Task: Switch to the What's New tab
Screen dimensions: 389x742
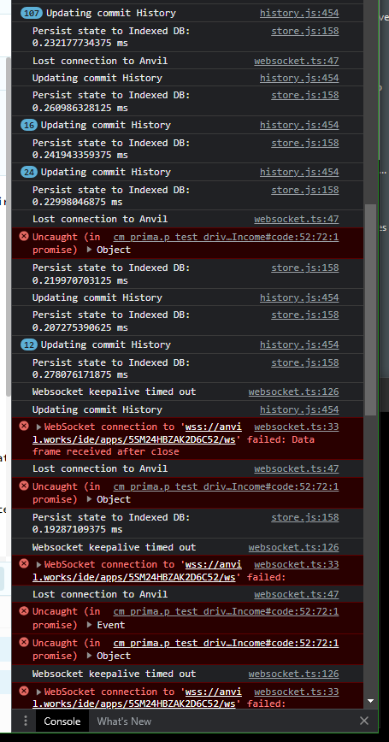Action: click(124, 721)
